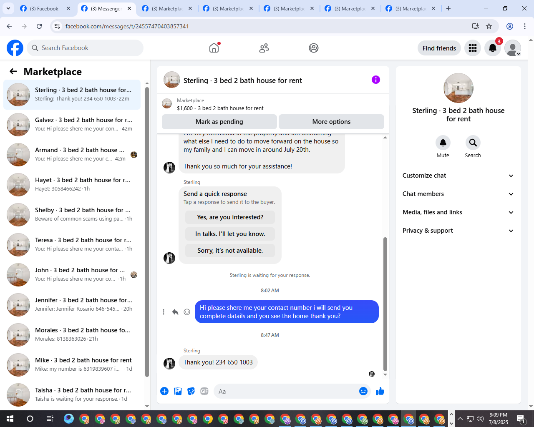Click More options button
Viewport: 534px width, 427px height.
[331, 122]
